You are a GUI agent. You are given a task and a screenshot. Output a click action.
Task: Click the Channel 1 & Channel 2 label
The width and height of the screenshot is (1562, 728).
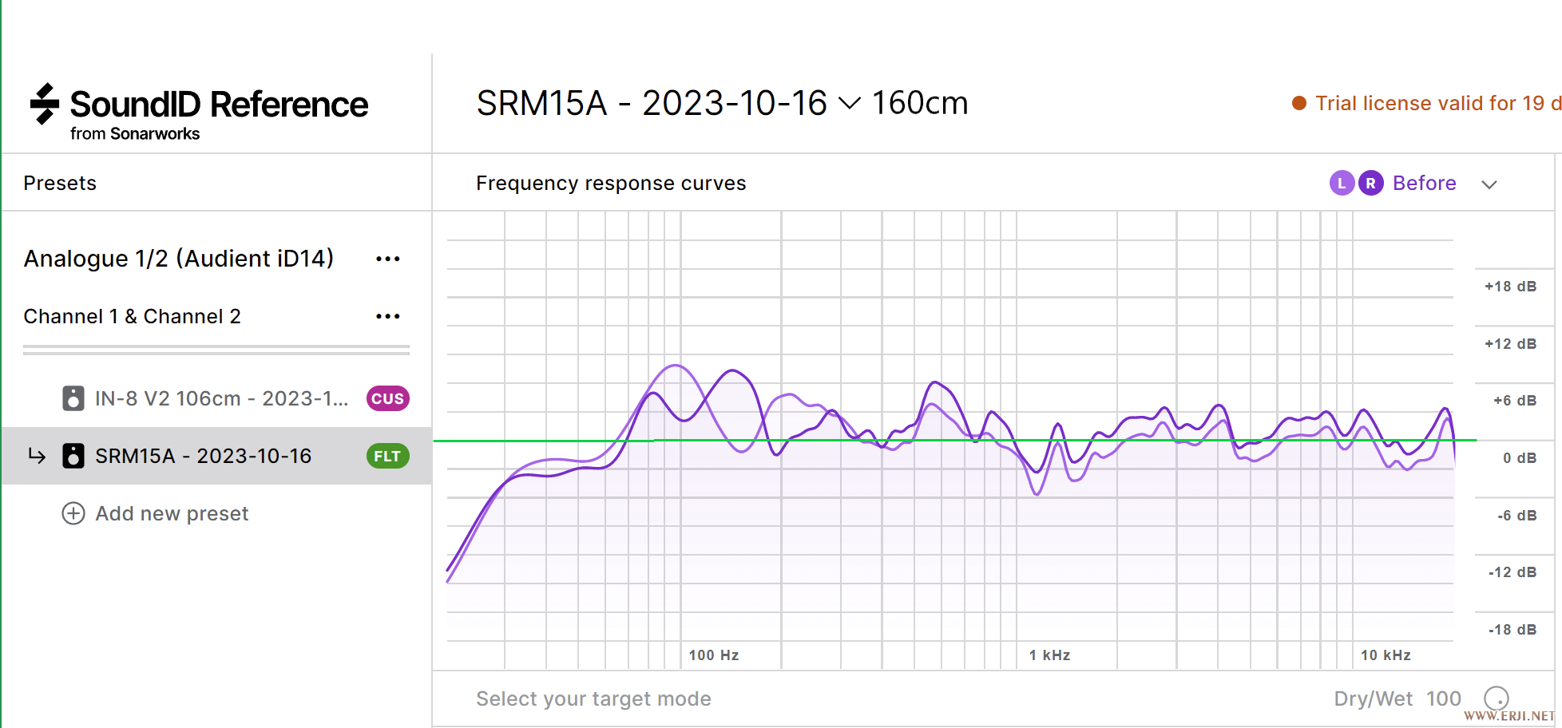pyautogui.click(x=132, y=316)
